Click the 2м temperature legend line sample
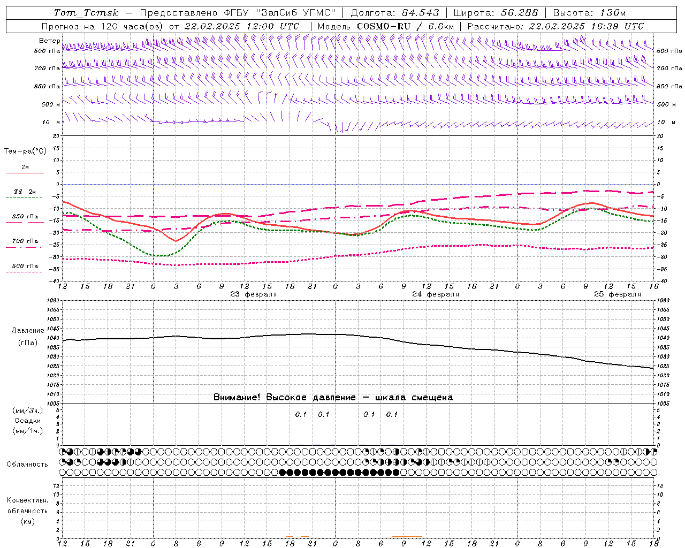This screenshot has width=685, height=548. click(x=25, y=173)
